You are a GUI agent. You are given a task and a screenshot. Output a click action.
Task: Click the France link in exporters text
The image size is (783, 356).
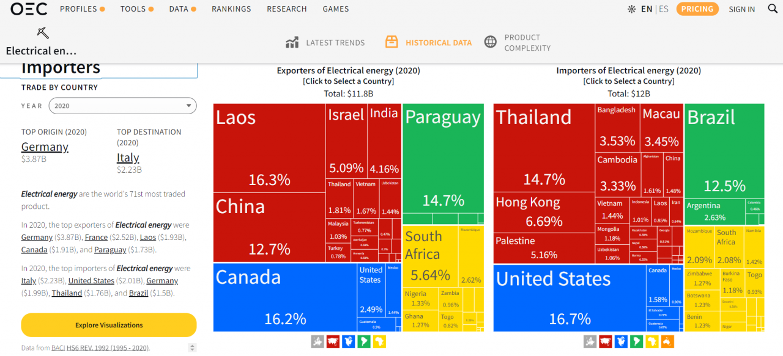(x=96, y=237)
